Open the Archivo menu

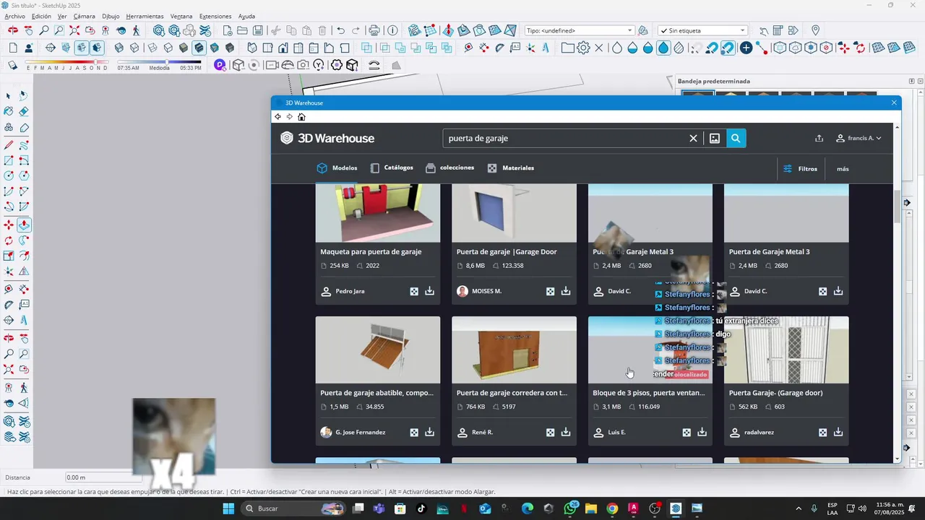click(x=14, y=16)
